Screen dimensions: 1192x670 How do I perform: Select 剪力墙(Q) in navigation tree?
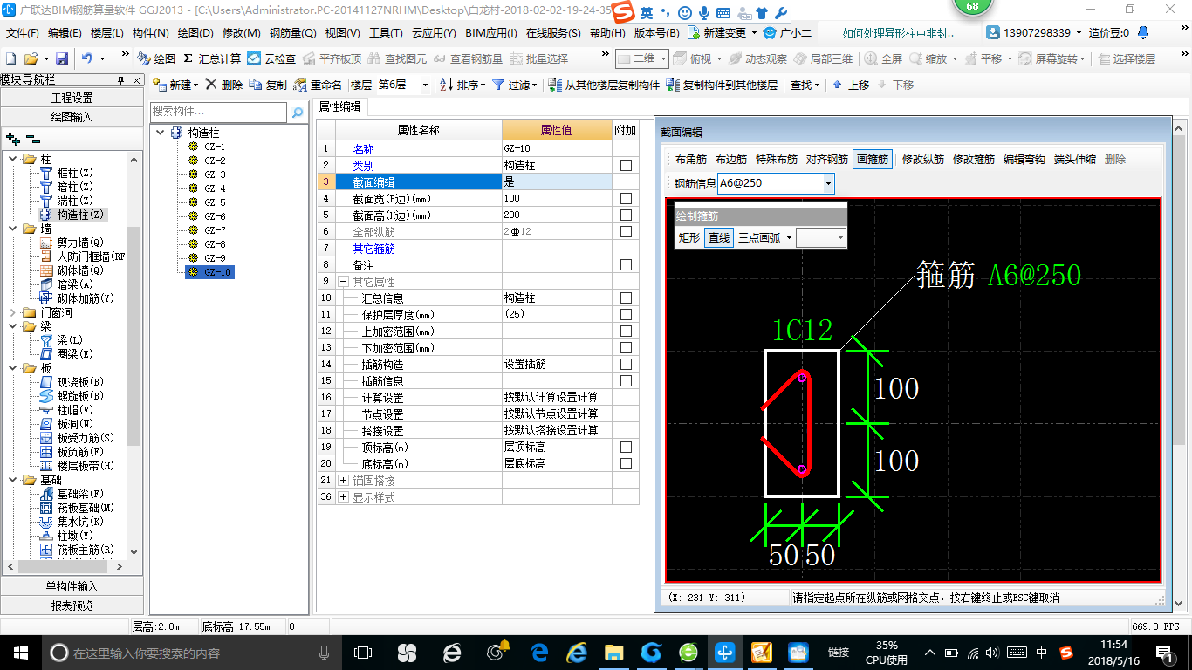(72, 243)
